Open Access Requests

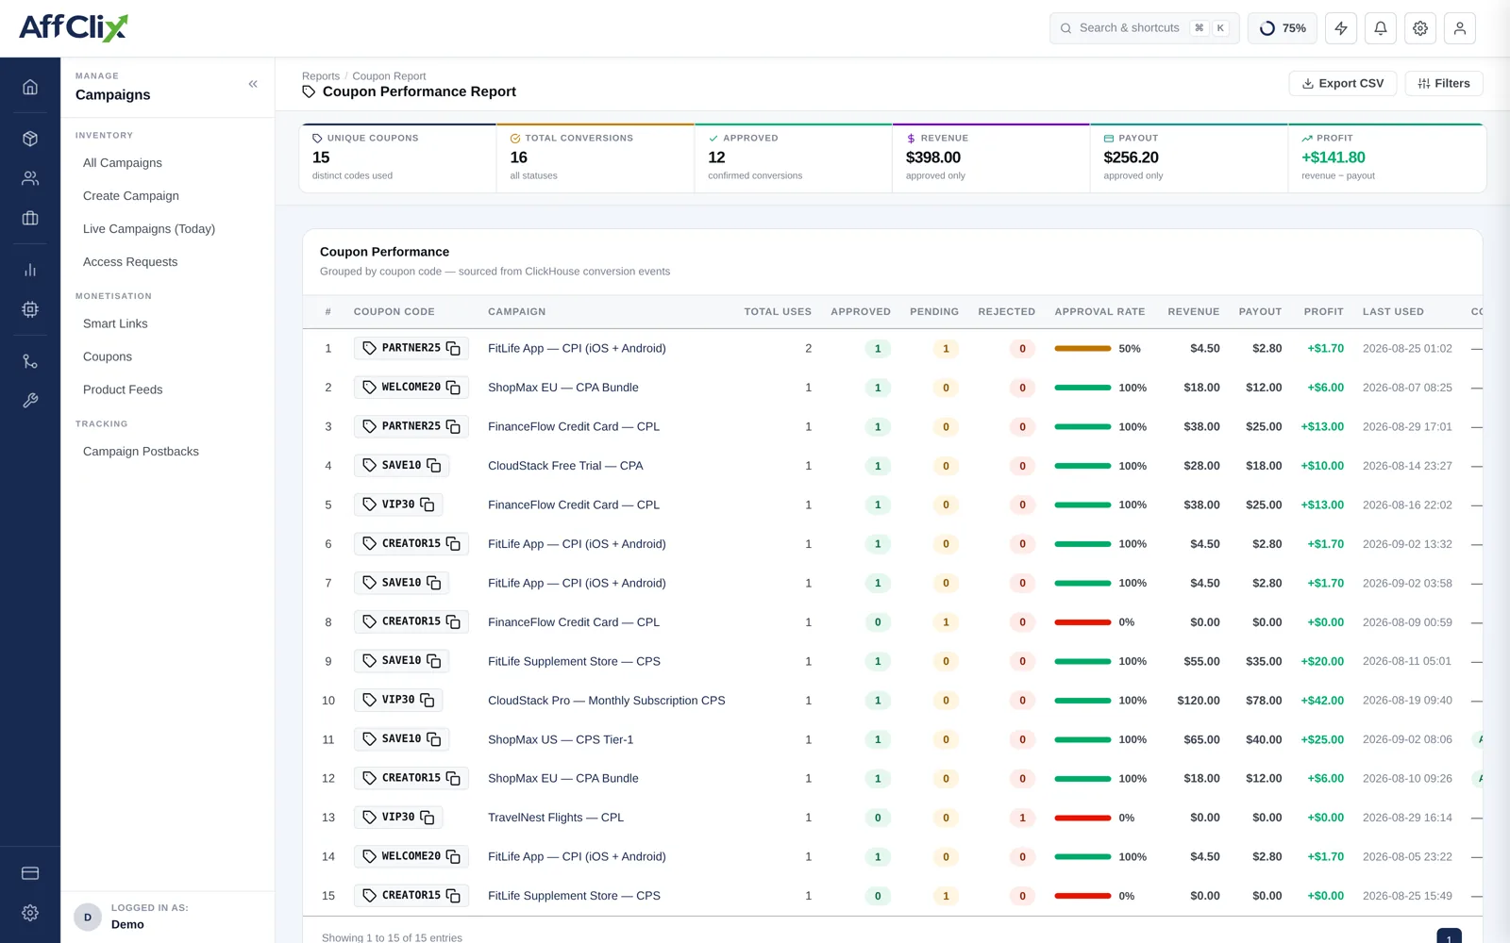point(130,262)
